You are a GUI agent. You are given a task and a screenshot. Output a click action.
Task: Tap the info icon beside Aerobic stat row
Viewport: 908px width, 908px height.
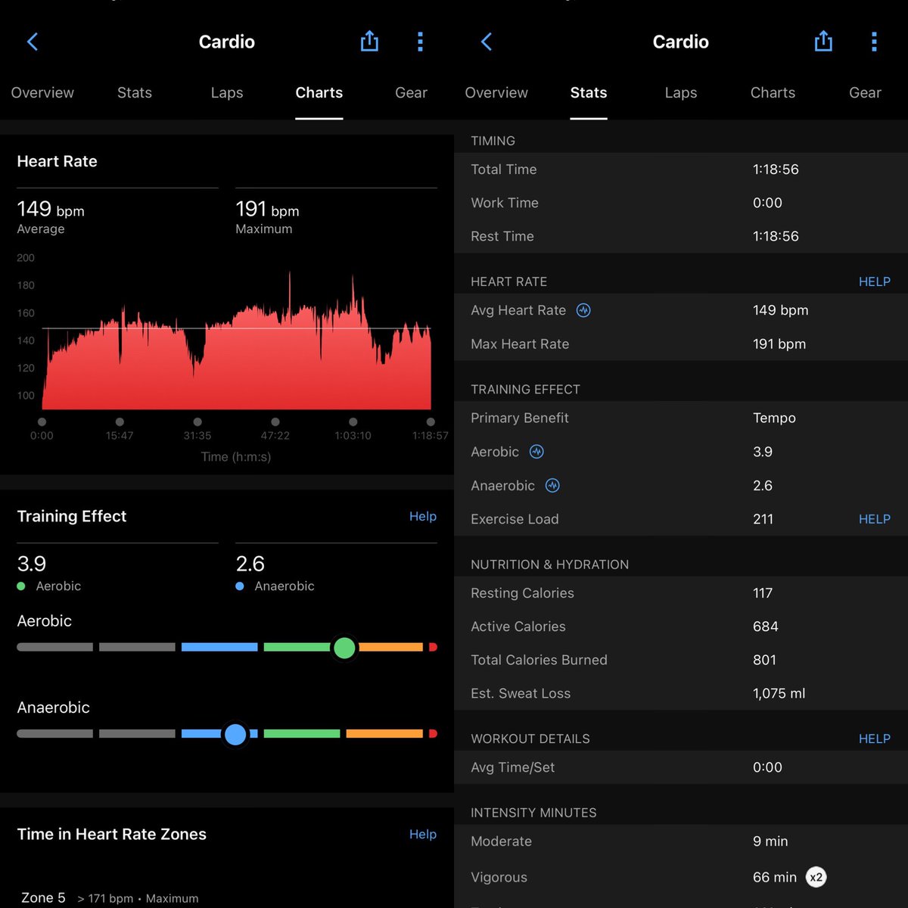coord(536,452)
